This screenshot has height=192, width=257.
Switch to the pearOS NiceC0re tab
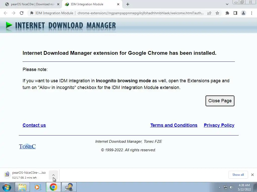31,4
